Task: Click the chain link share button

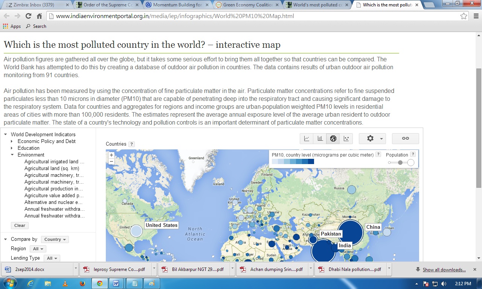Action: (x=406, y=138)
